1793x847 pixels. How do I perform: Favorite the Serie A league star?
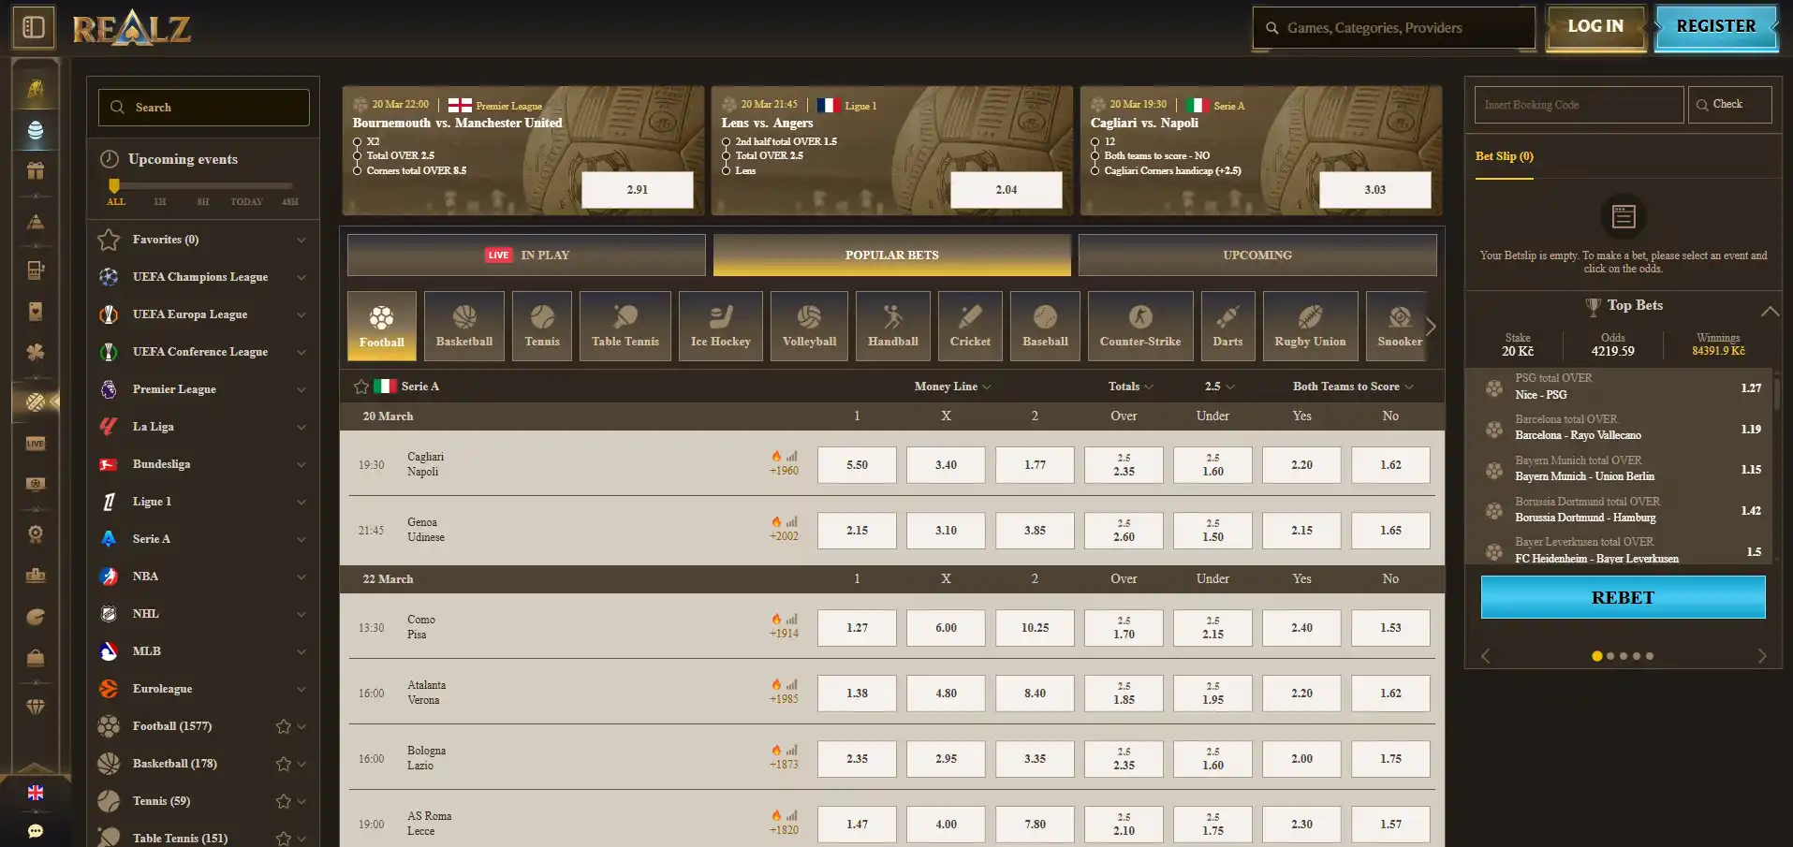(361, 387)
